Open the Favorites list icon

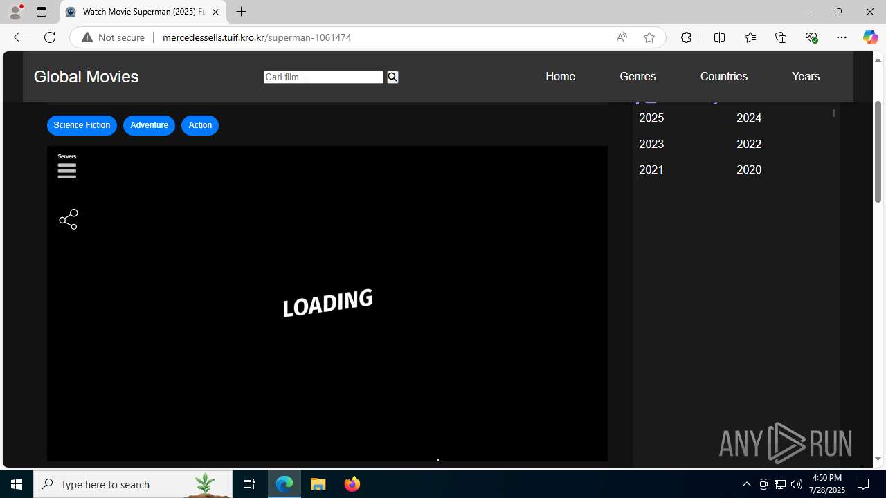pos(750,37)
